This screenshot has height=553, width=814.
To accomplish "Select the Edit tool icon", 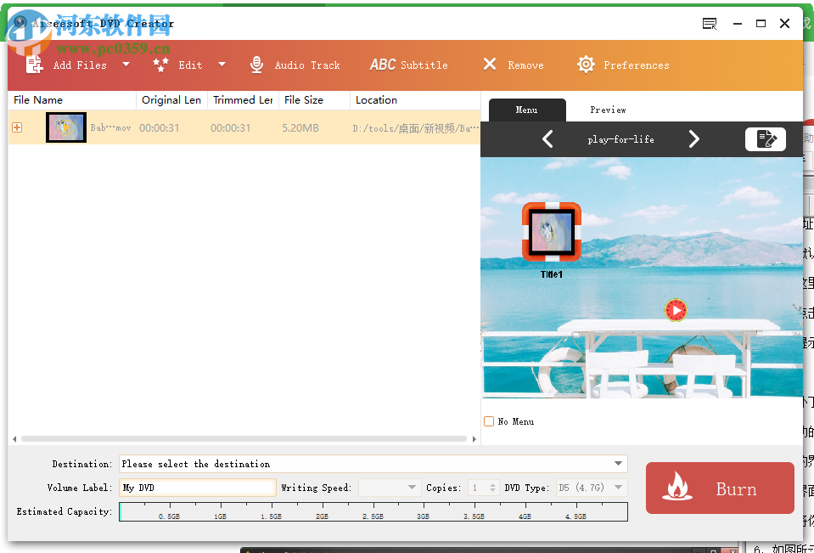I will pos(160,64).
